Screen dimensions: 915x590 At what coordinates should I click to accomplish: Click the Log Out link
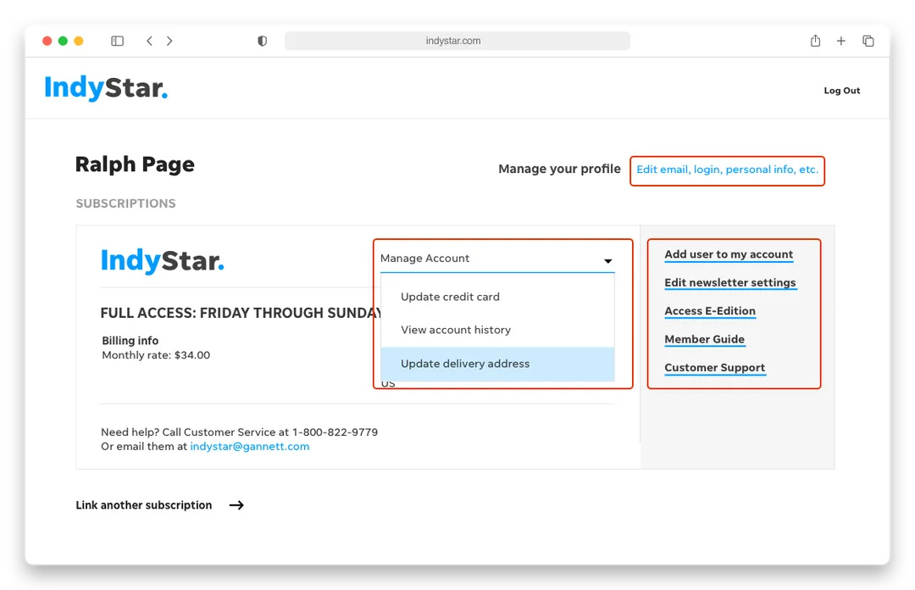pyautogui.click(x=841, y=91)
